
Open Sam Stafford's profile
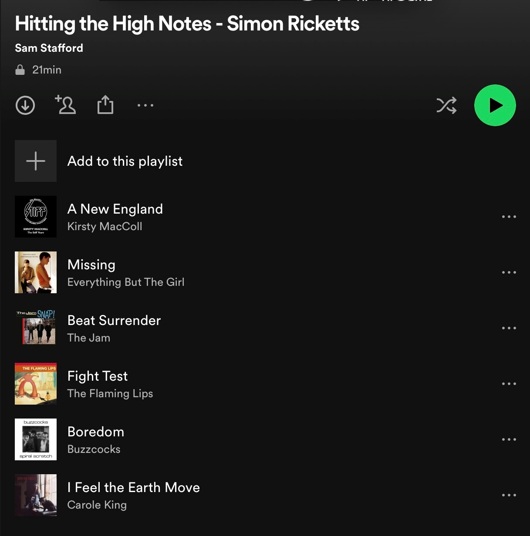(x=49, y=48)
